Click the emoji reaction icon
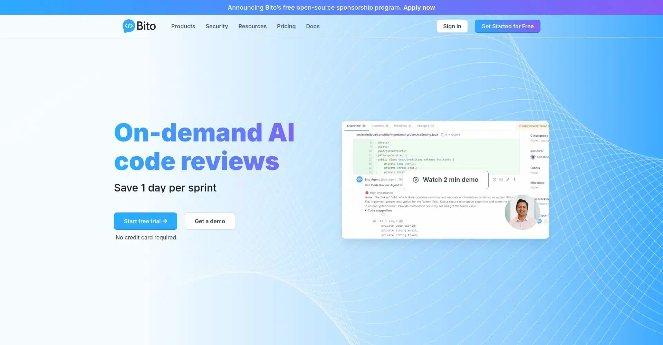Viewport: 663px width, 345px height. [501, 180]
